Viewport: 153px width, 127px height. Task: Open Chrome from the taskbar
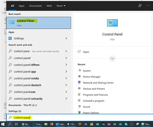pos(25,124)
